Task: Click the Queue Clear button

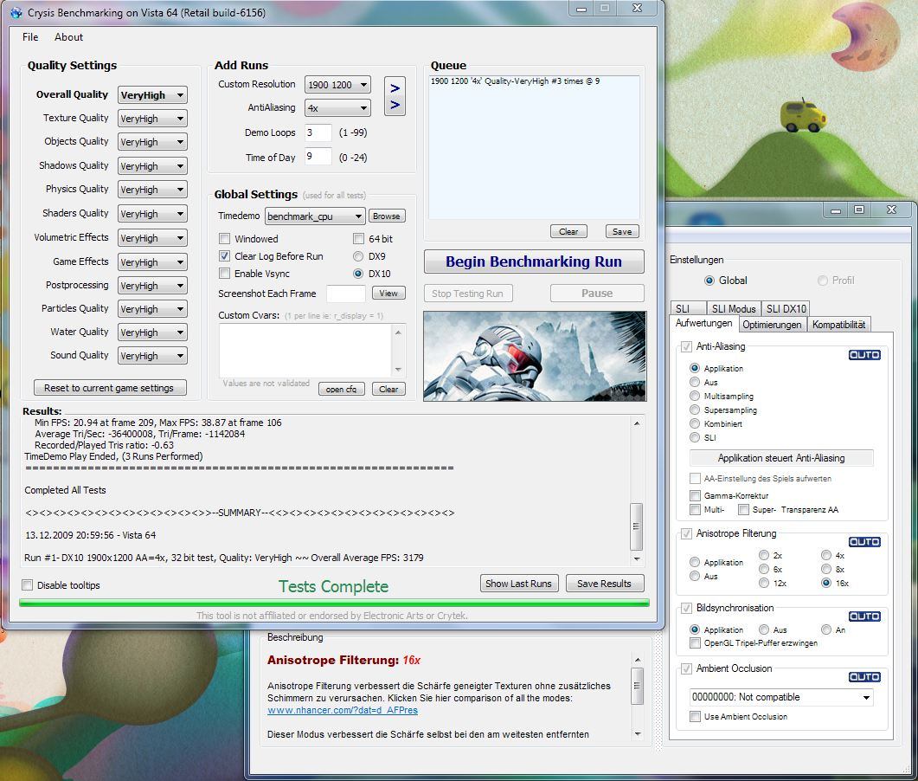Action: (568, 231)
